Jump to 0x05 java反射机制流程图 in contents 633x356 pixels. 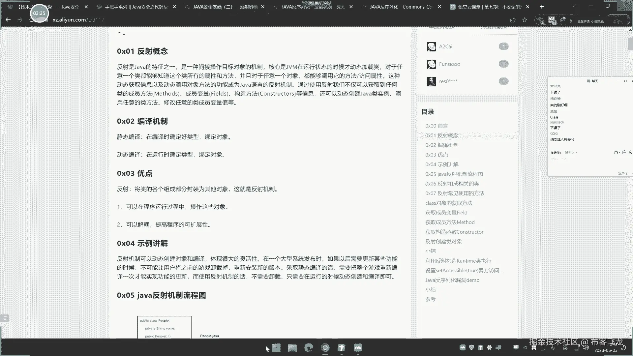[454, 174]
